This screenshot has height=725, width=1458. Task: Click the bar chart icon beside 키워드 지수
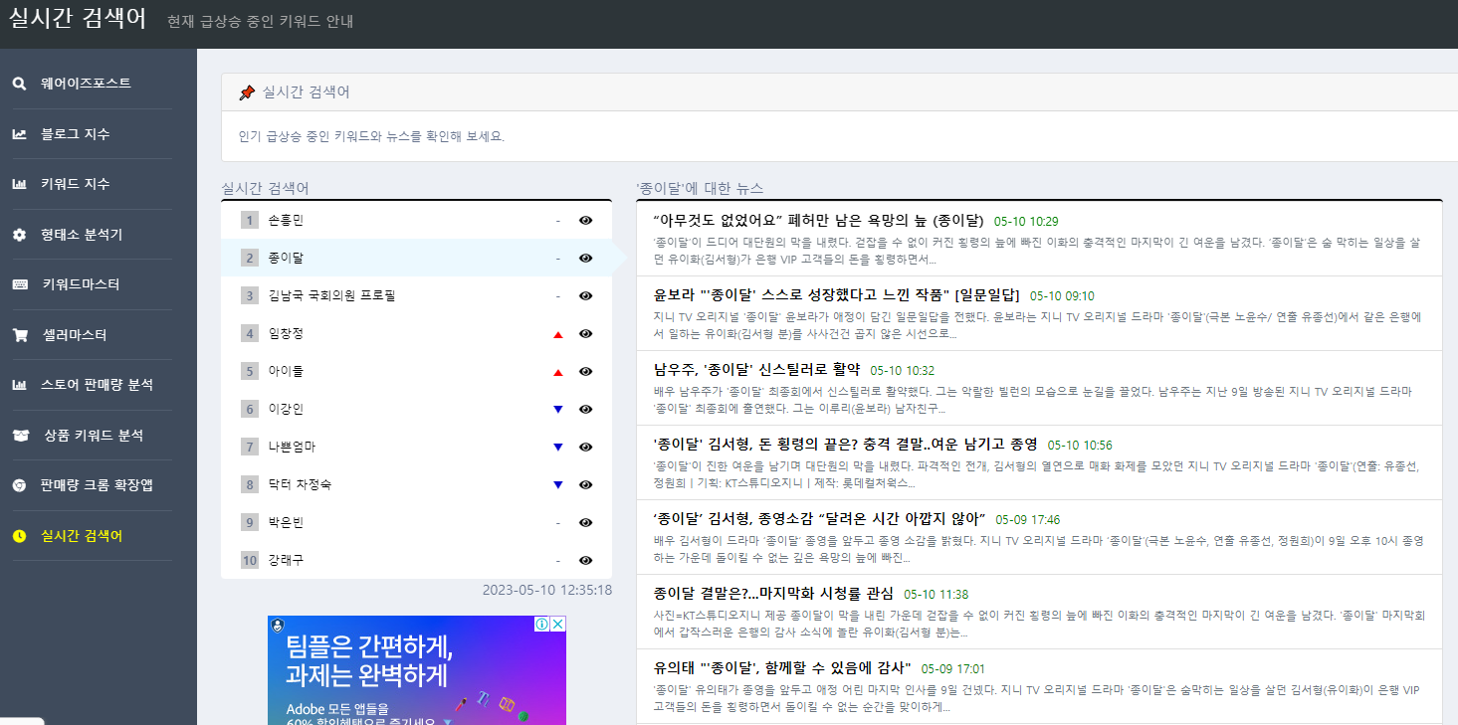[x=19, y=184]
